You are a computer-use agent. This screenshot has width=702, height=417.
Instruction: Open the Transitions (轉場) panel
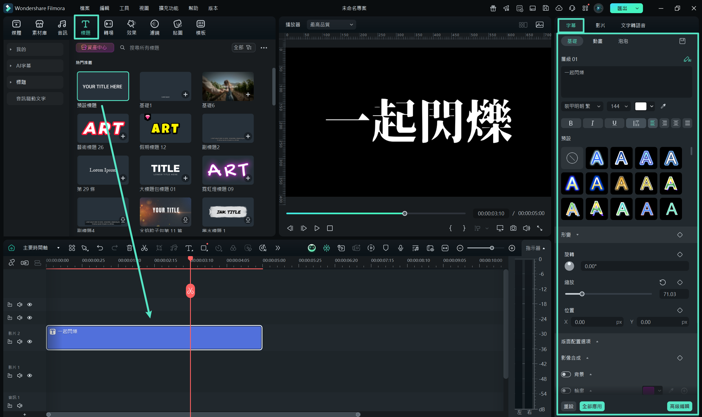(108, 27)
